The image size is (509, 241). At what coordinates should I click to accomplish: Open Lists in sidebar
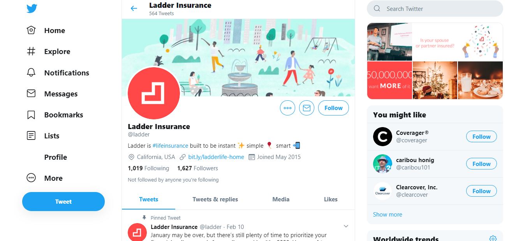(x=43, y=136)
